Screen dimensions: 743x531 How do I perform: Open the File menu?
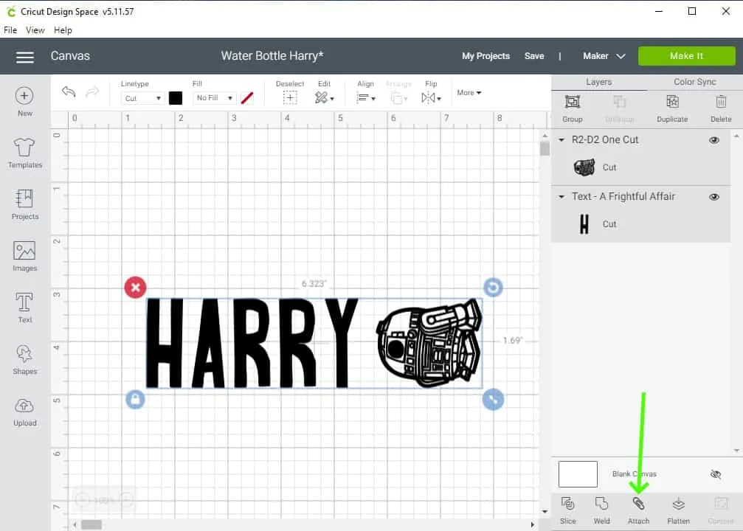[10, 30]
